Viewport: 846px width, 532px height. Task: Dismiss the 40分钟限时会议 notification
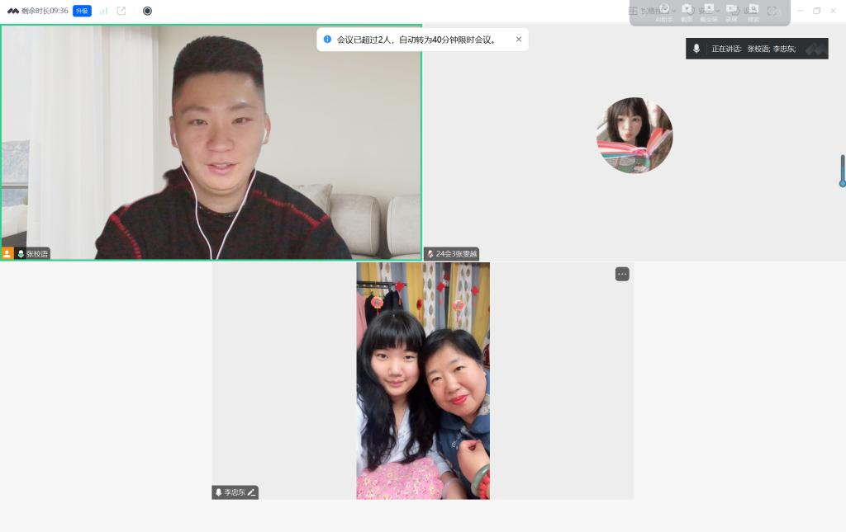tap(519, 40)
